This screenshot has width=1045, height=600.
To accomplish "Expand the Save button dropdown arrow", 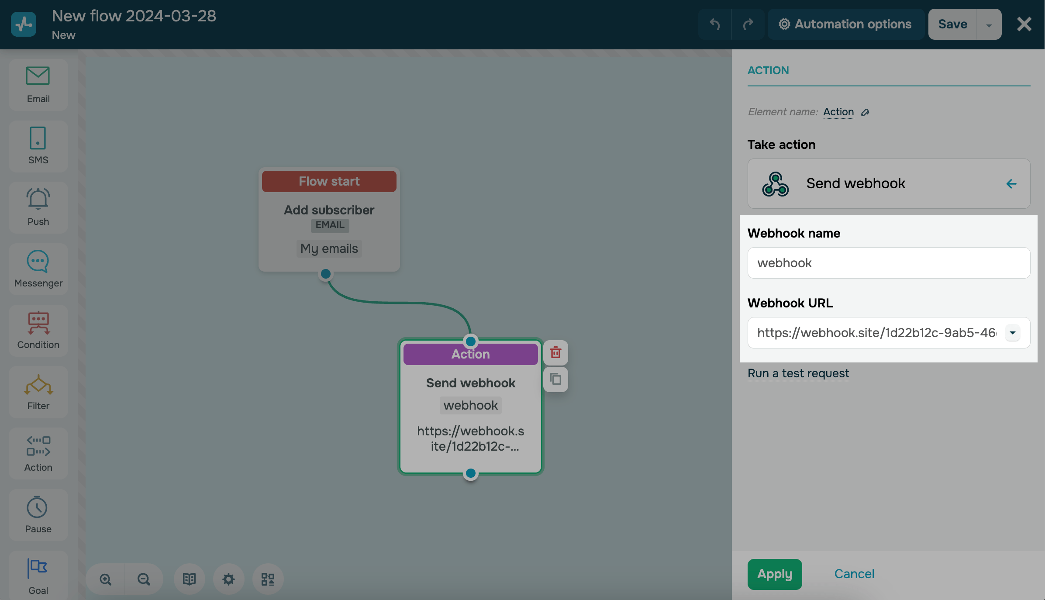I will click(989, 24).
